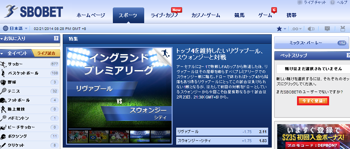This screenshot has height=149, width=350.
Task: Open the 携帯 tab
Action: click(x=292, y=16)
